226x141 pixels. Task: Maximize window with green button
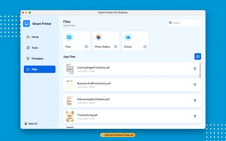coord(30,13)
